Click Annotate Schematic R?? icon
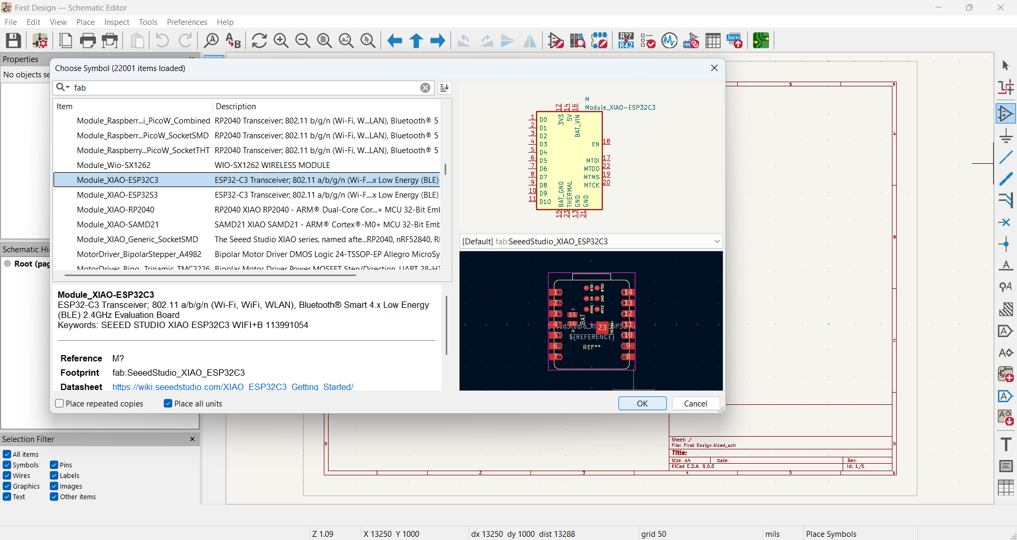 (x=626, y=40)
